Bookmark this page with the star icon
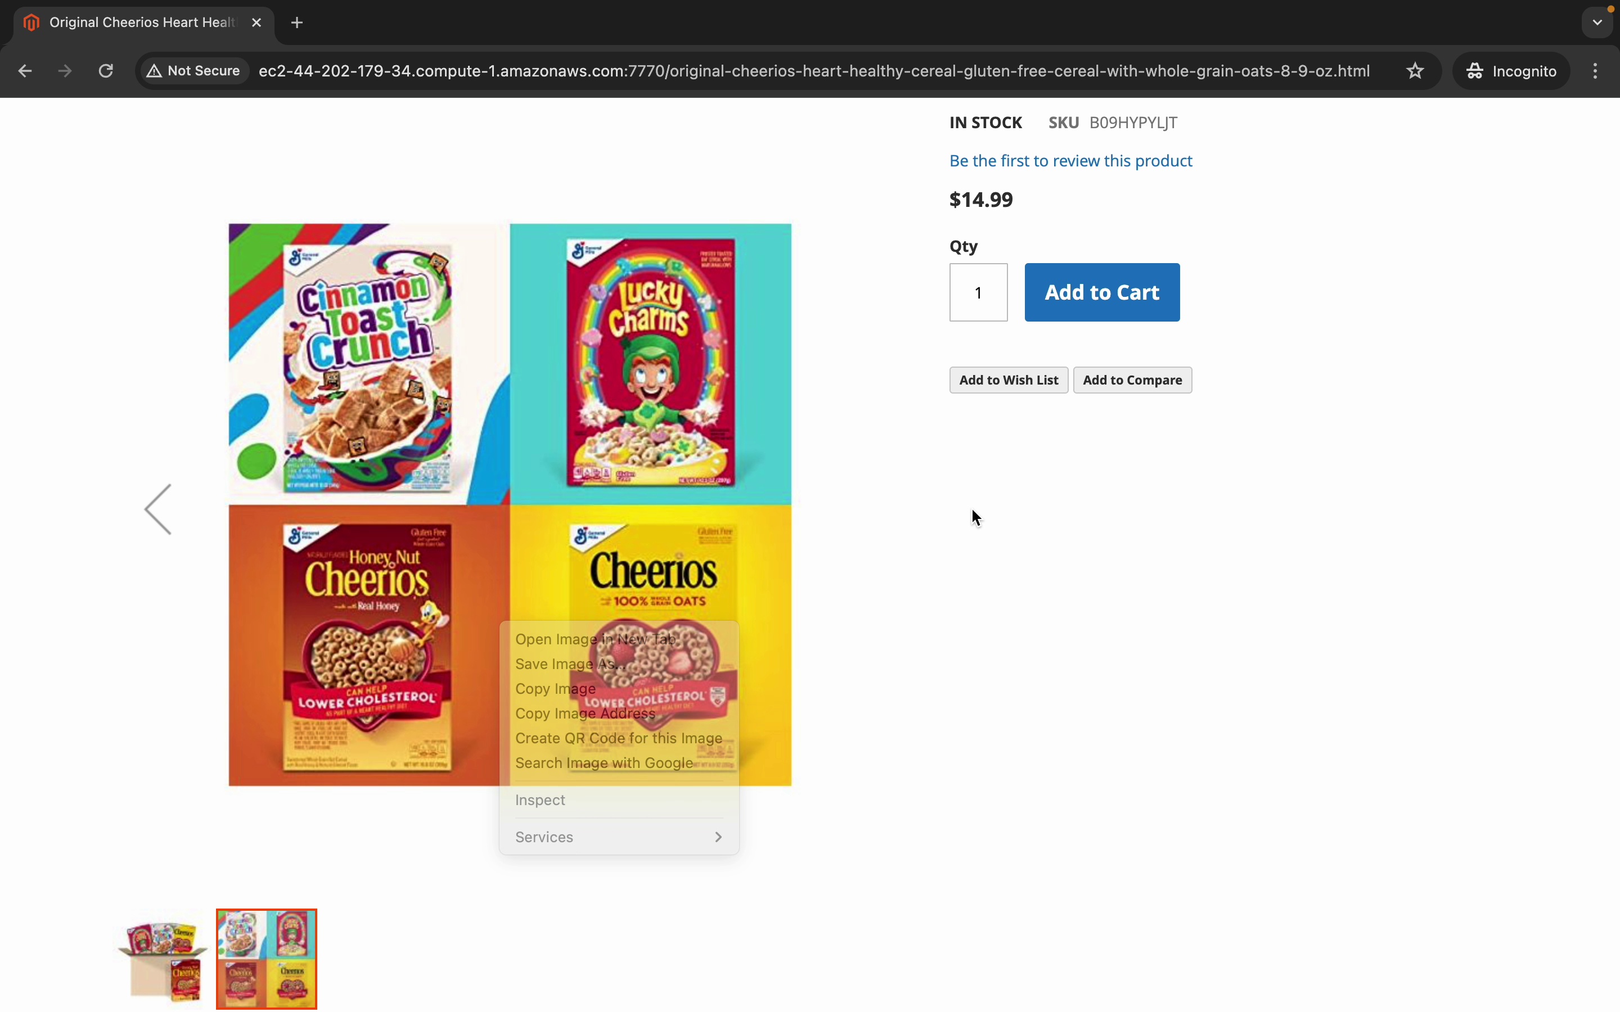This screenshot has width=1620, height=1012. (1415, 71)
